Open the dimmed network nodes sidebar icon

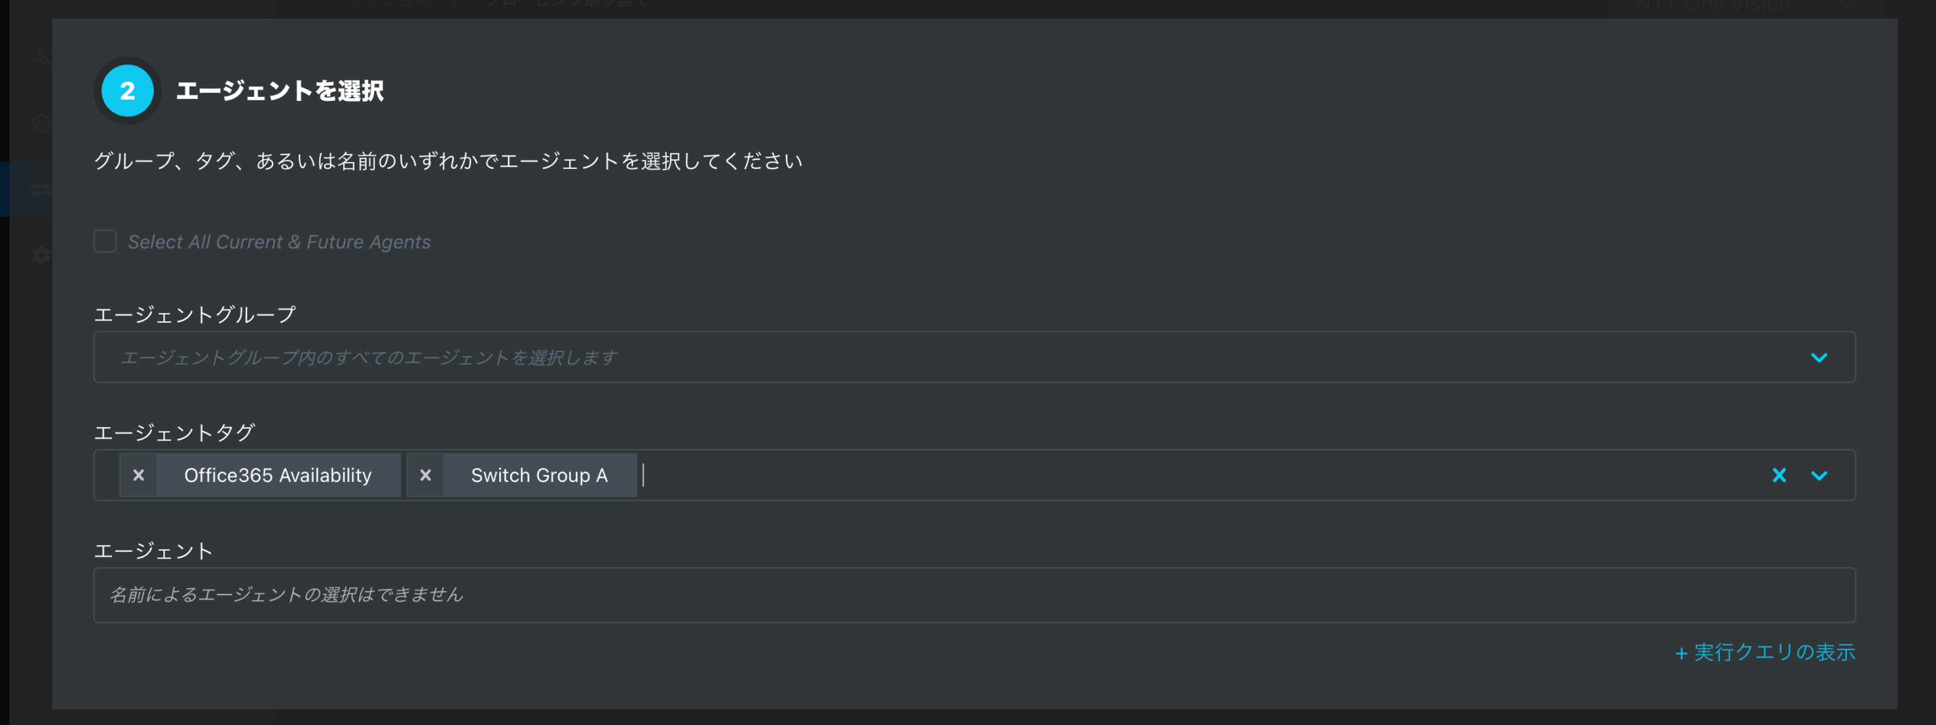(x=41, y=57)
